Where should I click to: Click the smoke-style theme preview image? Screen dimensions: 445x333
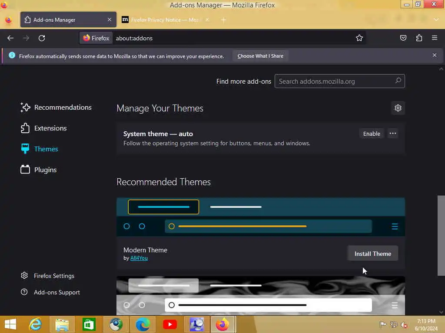click(261, 296)
